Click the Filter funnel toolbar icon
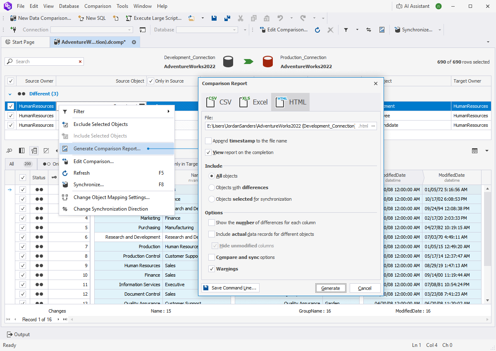The image size is (496, 351). coord(346,30)
